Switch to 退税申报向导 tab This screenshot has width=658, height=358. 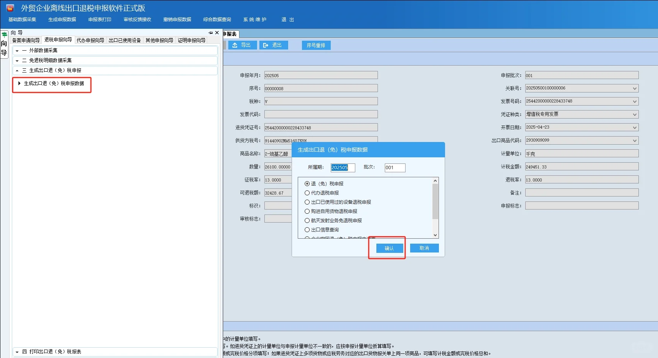click(x=58, y=40)
